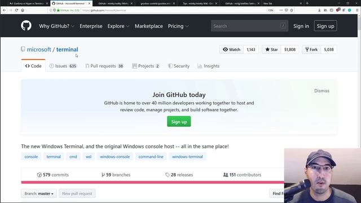Dismiss the Join GitHub banner

tap(322, 91)
